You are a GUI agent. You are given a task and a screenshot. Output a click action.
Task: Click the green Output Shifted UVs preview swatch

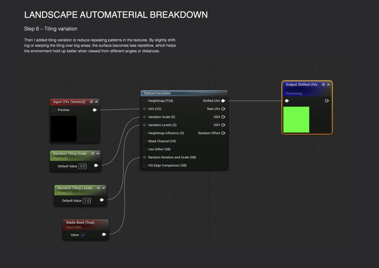coord(296,120)
